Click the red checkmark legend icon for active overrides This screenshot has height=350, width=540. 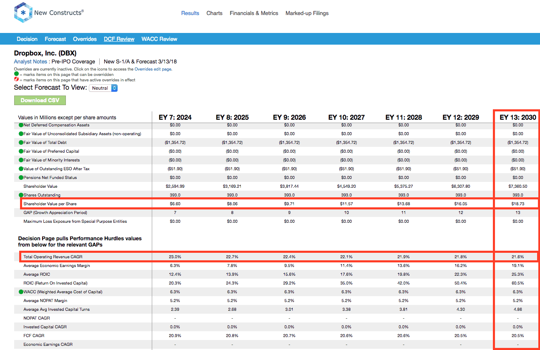pos(16,80)
